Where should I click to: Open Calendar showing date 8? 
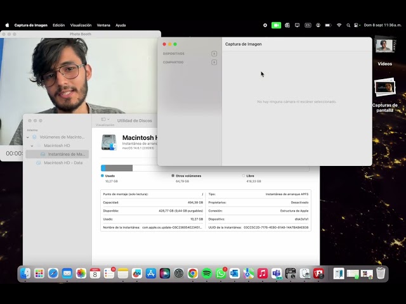pyautogui.click(x=95, y=274)
